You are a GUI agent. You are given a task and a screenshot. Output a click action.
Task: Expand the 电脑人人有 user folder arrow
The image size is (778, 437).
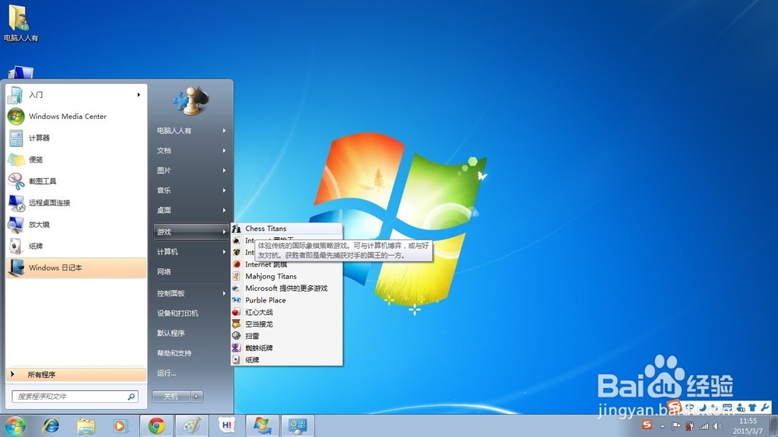[x=224, y=131]
